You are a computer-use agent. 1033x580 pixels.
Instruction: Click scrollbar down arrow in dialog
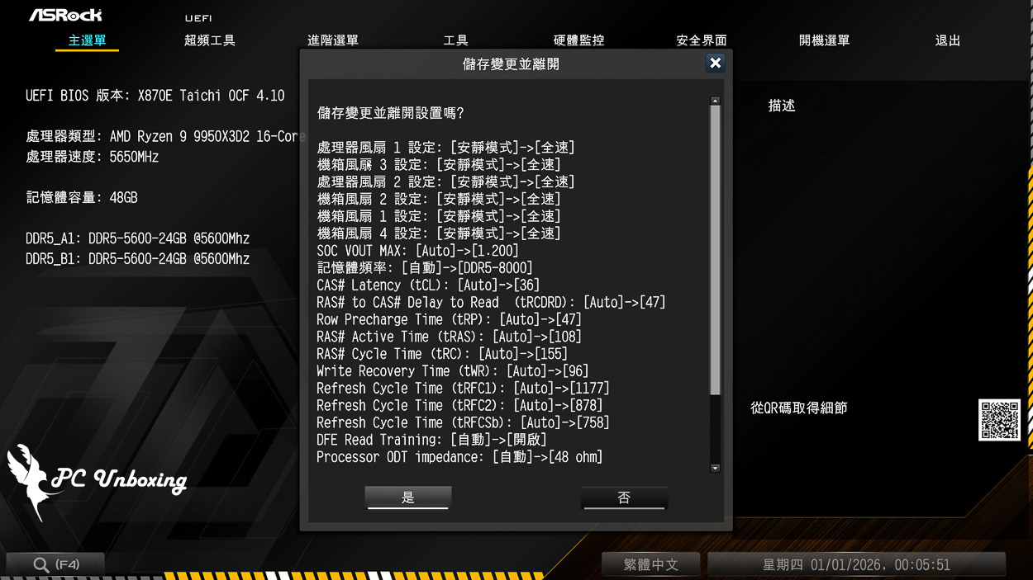pyautogui.click(x=715, y=468)
